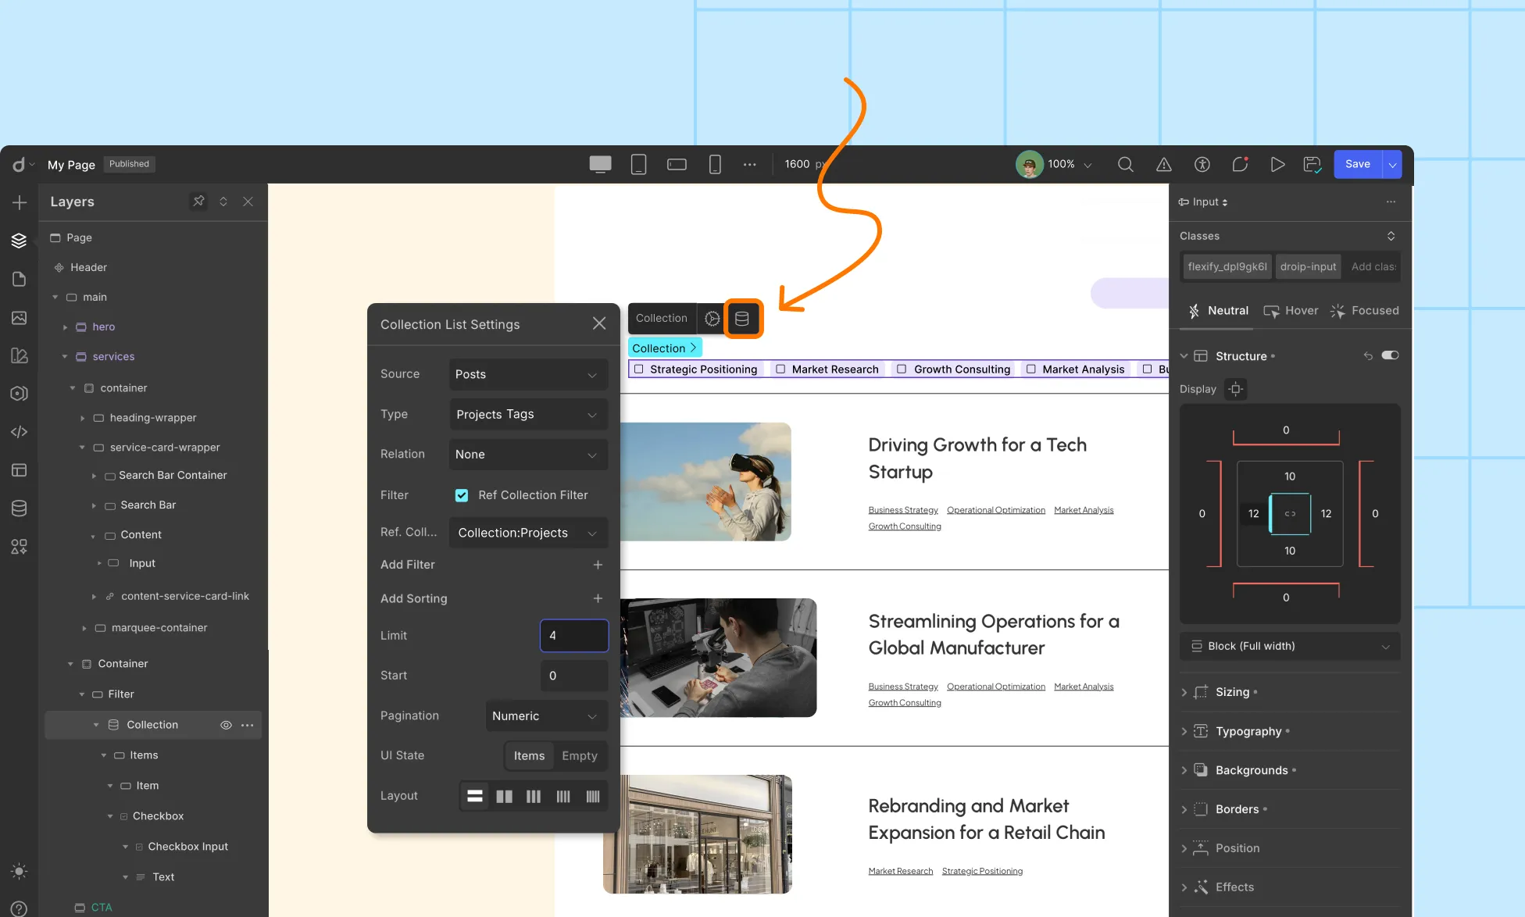Pin the Layers panel
The image size is (1525, 917).
[x=198, y=202]
